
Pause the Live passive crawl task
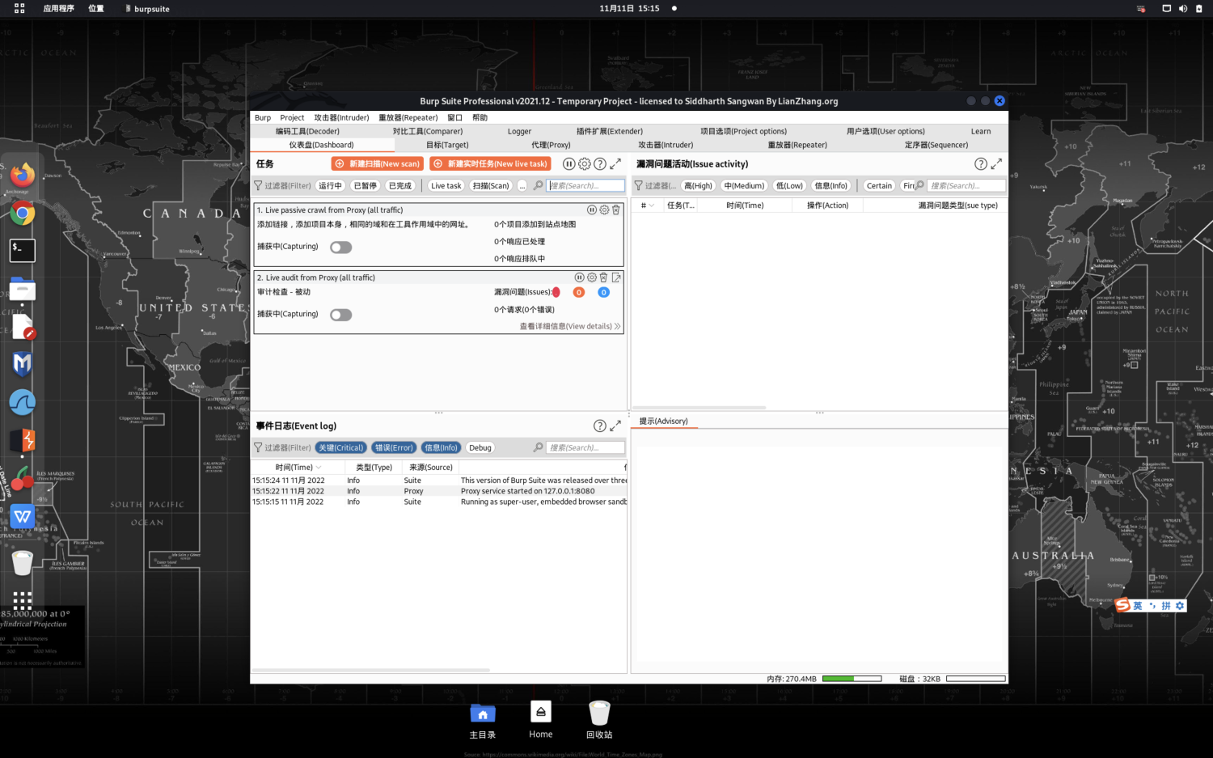[x=591, y=210]
